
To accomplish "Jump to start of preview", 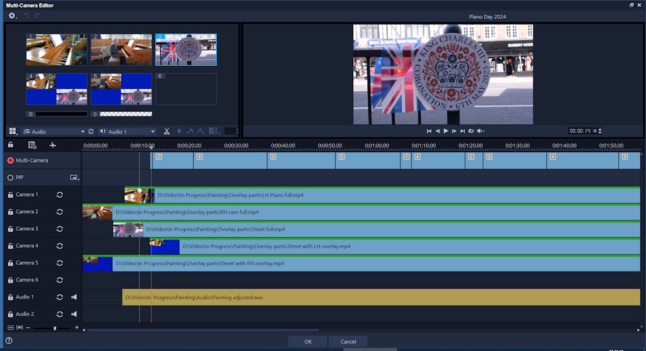I will pyautogui.click(x=429, y=131).
